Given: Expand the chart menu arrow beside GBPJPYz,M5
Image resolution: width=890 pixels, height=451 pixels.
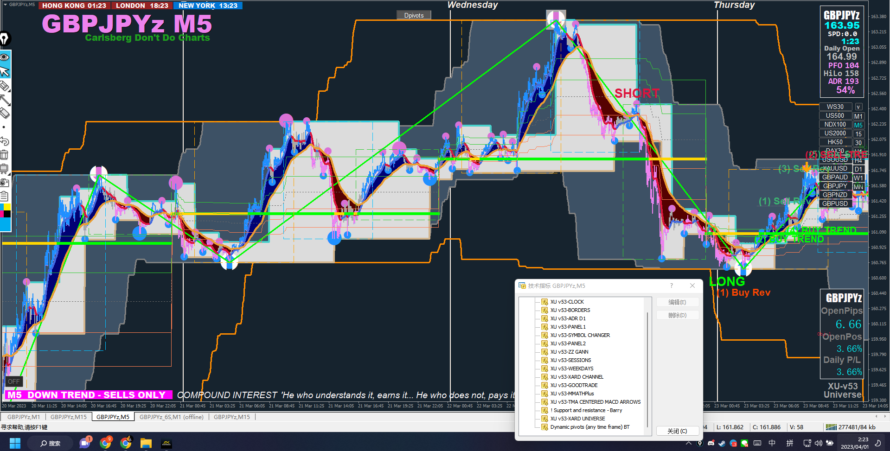Looking at the screenshot, I should point(5,4).
